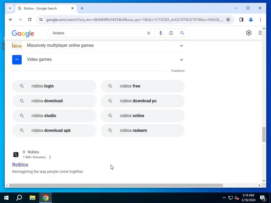Search by image with Google Lens
The width and height of the screenshot is (271, 203).
171,33
